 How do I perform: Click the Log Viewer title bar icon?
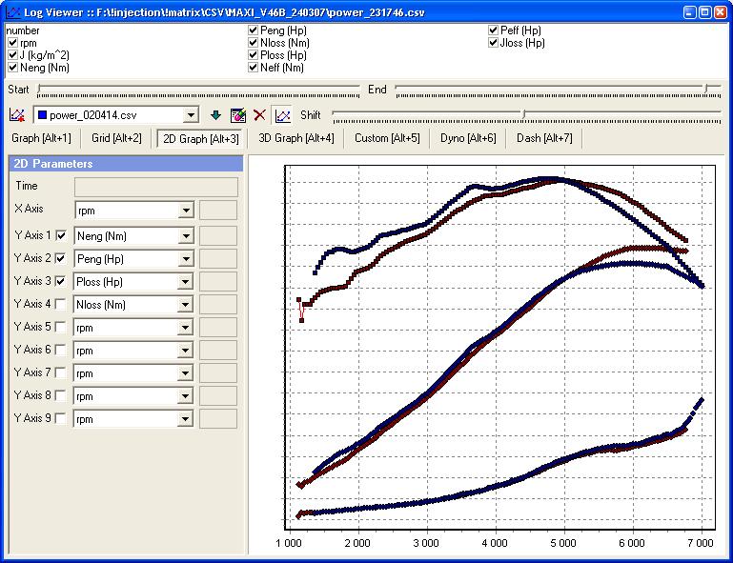11,12
